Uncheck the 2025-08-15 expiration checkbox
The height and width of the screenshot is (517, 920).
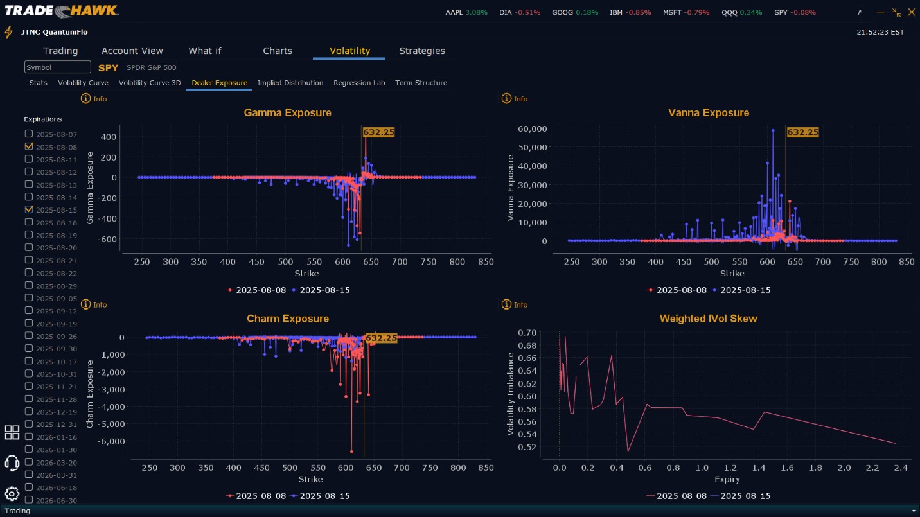(x=28, y=209)
